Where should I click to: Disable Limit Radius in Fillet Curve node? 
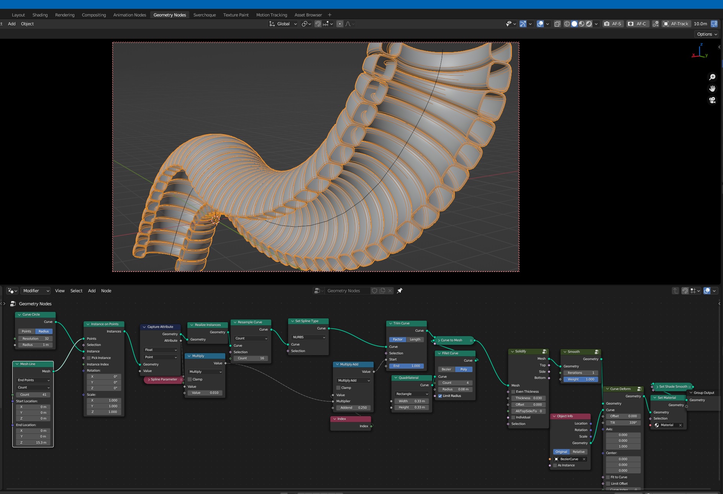[x=440, y=396]
